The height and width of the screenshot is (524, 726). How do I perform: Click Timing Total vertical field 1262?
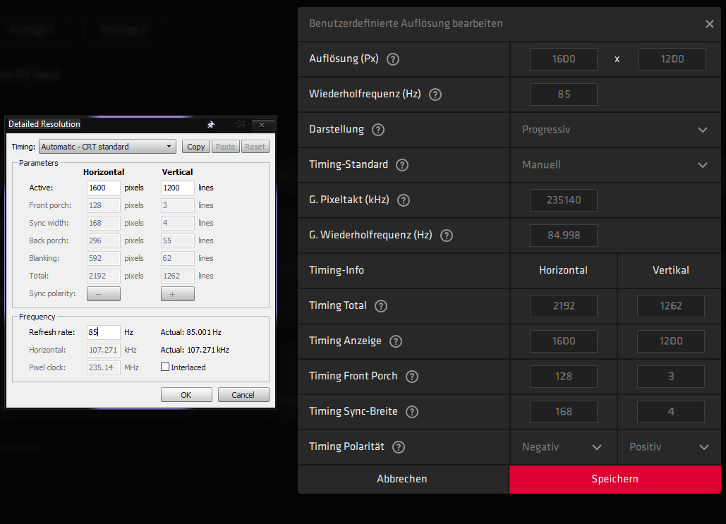[x=671, y=306]
